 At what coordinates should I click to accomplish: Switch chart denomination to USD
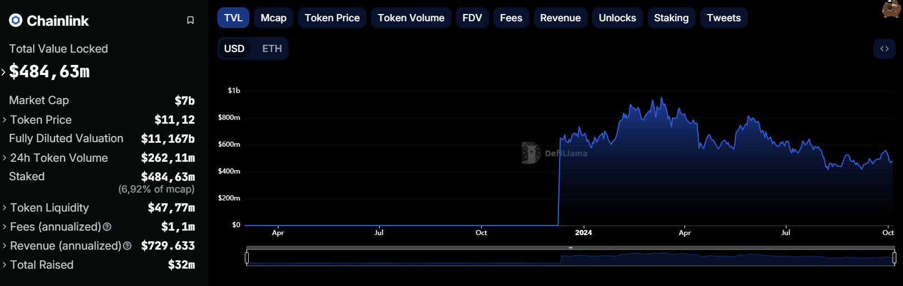click(234, 49)
